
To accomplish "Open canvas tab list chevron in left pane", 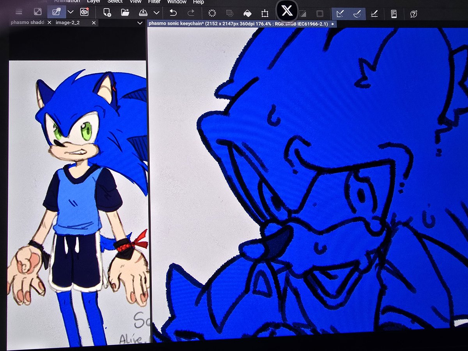I will tap(140, 23).
